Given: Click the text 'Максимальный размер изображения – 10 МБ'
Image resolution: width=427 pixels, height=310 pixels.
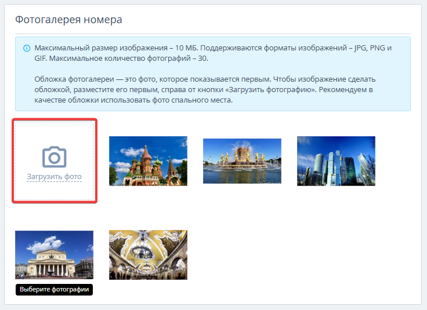Looking at the screenshot, I should coord(116,48).
